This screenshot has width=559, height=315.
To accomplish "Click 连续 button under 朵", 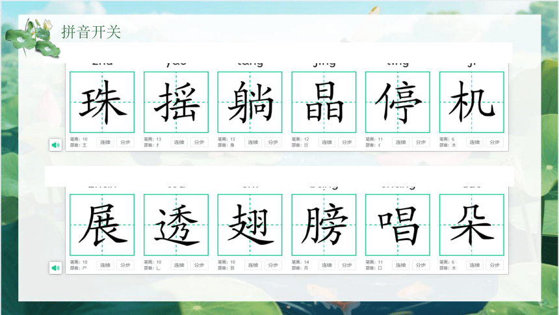I will pos(474,265).
